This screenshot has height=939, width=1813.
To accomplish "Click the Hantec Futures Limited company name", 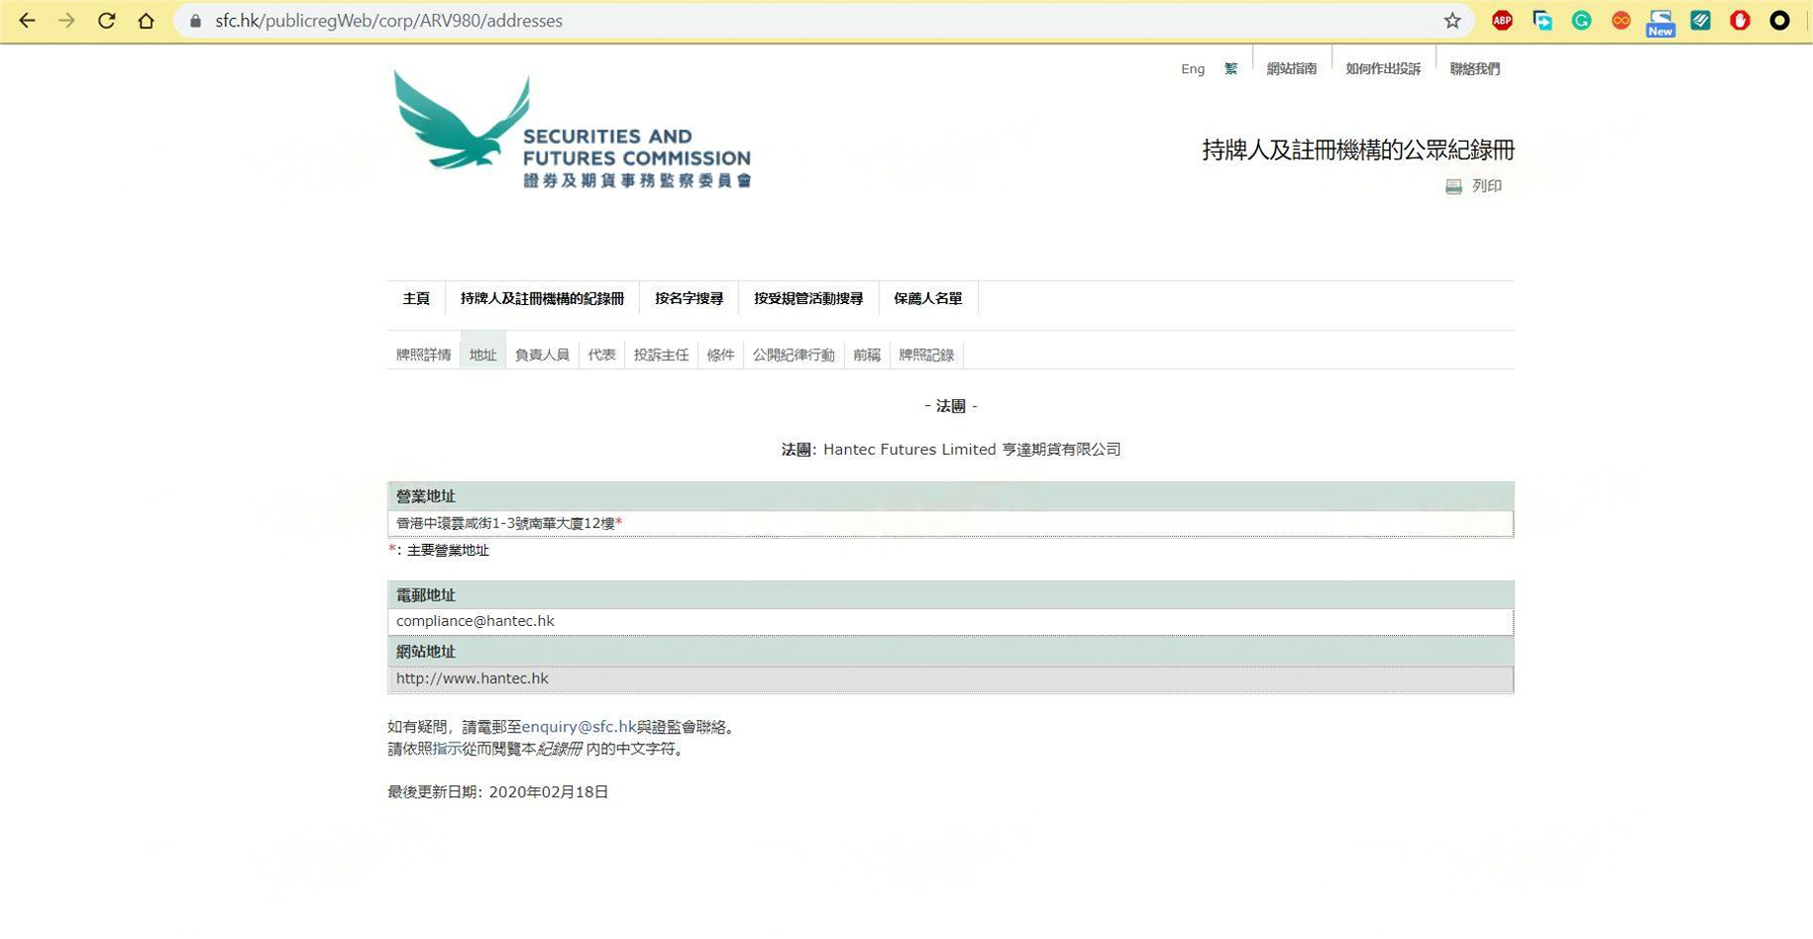I will 972,450.
